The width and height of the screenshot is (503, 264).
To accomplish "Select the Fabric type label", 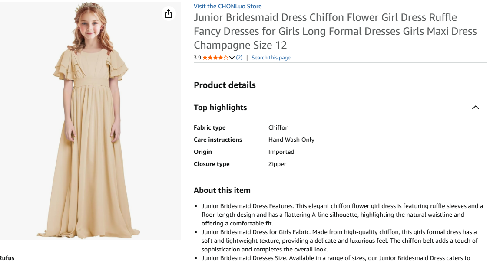I will [x=209, y=127].
